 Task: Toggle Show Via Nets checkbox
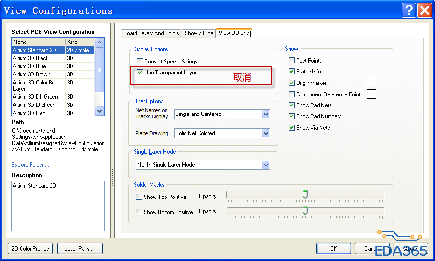(291, 128)
